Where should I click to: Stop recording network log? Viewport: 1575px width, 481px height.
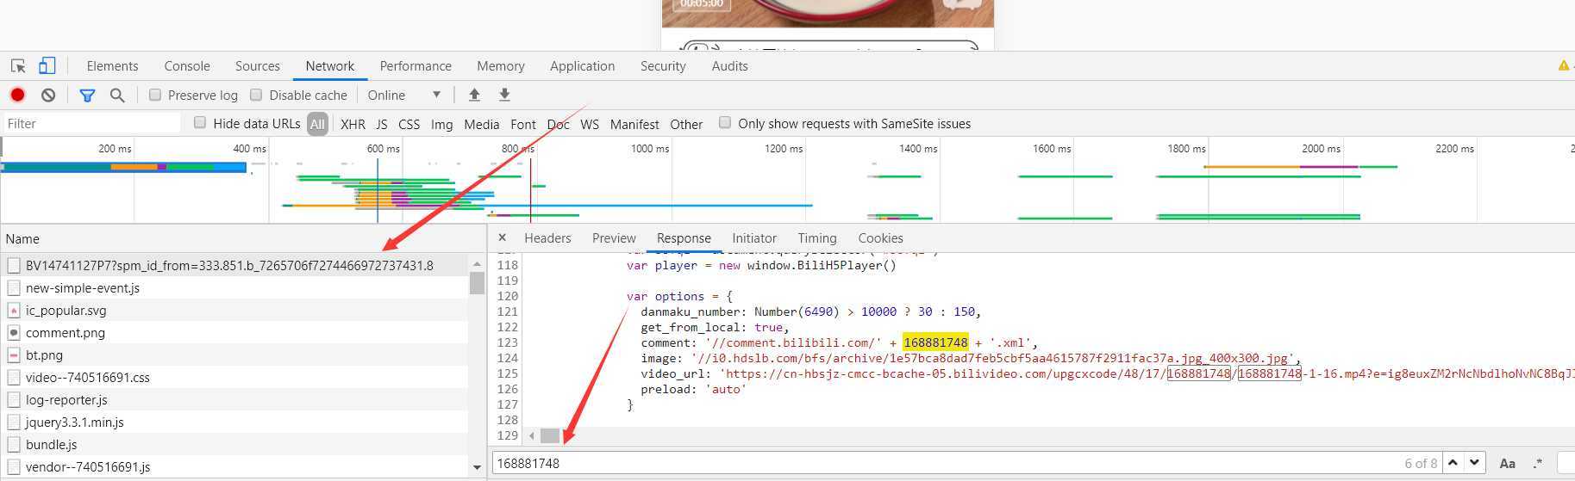[x=17, y=95]
